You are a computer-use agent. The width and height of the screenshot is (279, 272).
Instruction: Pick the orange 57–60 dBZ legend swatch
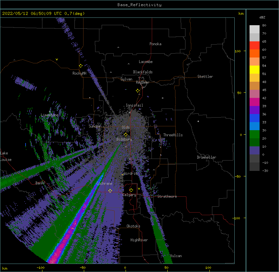(254, 53)
